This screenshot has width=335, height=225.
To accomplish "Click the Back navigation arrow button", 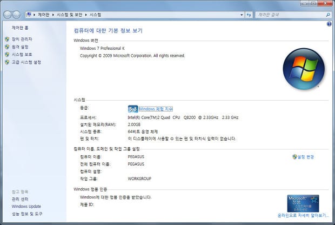I will (8, 15).
